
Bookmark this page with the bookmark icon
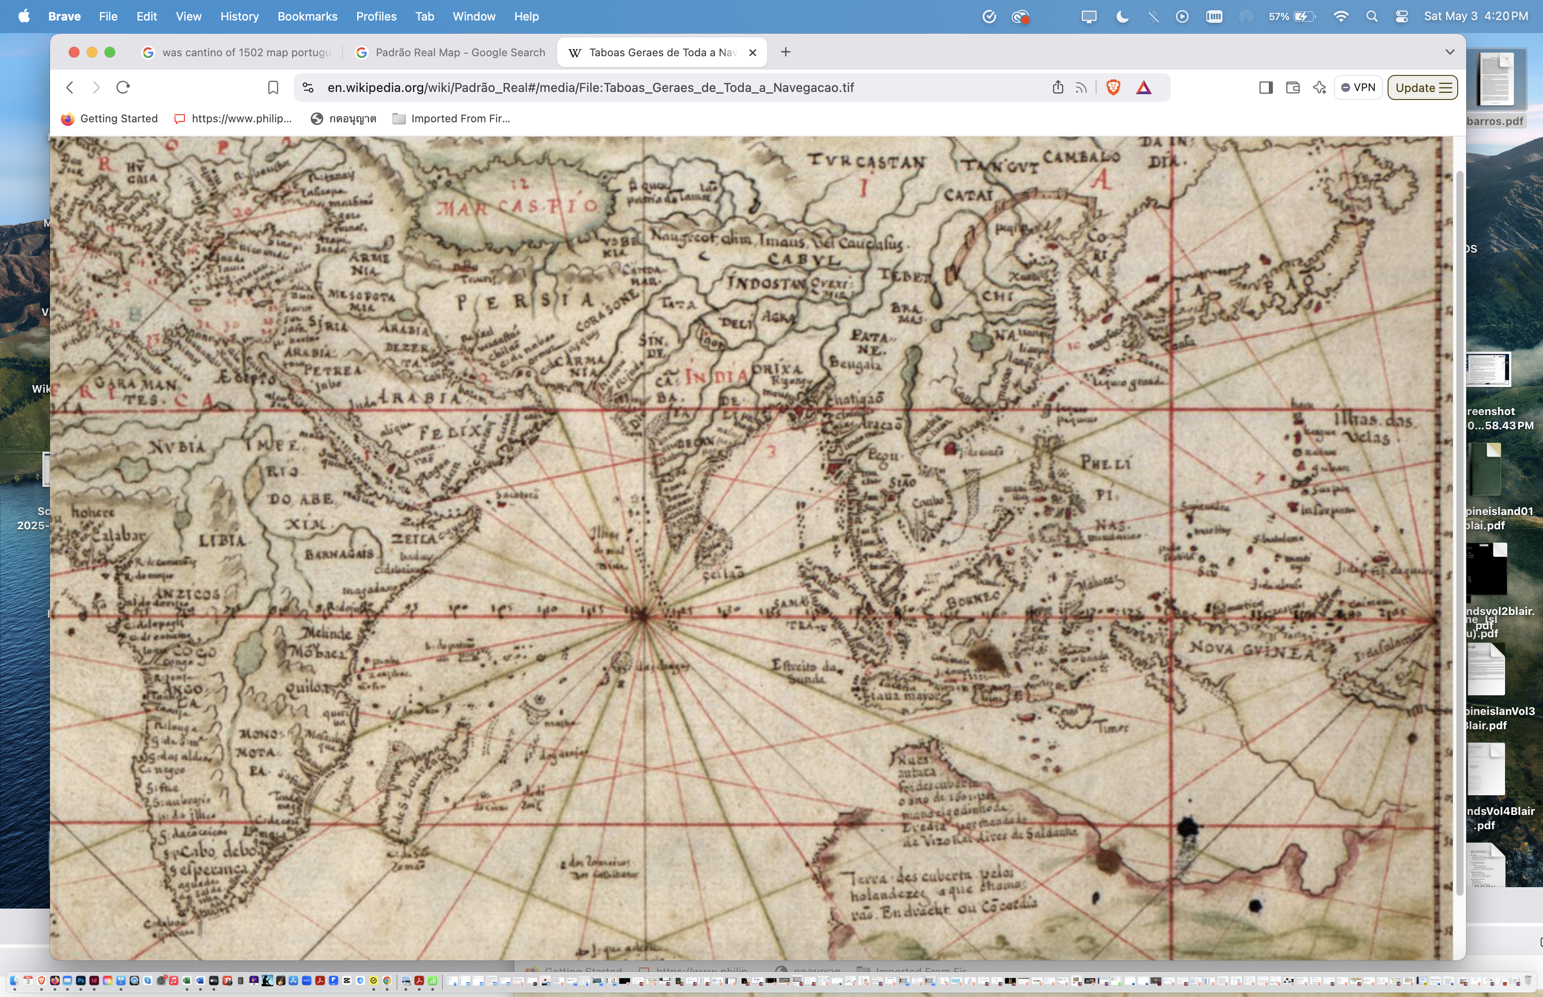(273, 87)
